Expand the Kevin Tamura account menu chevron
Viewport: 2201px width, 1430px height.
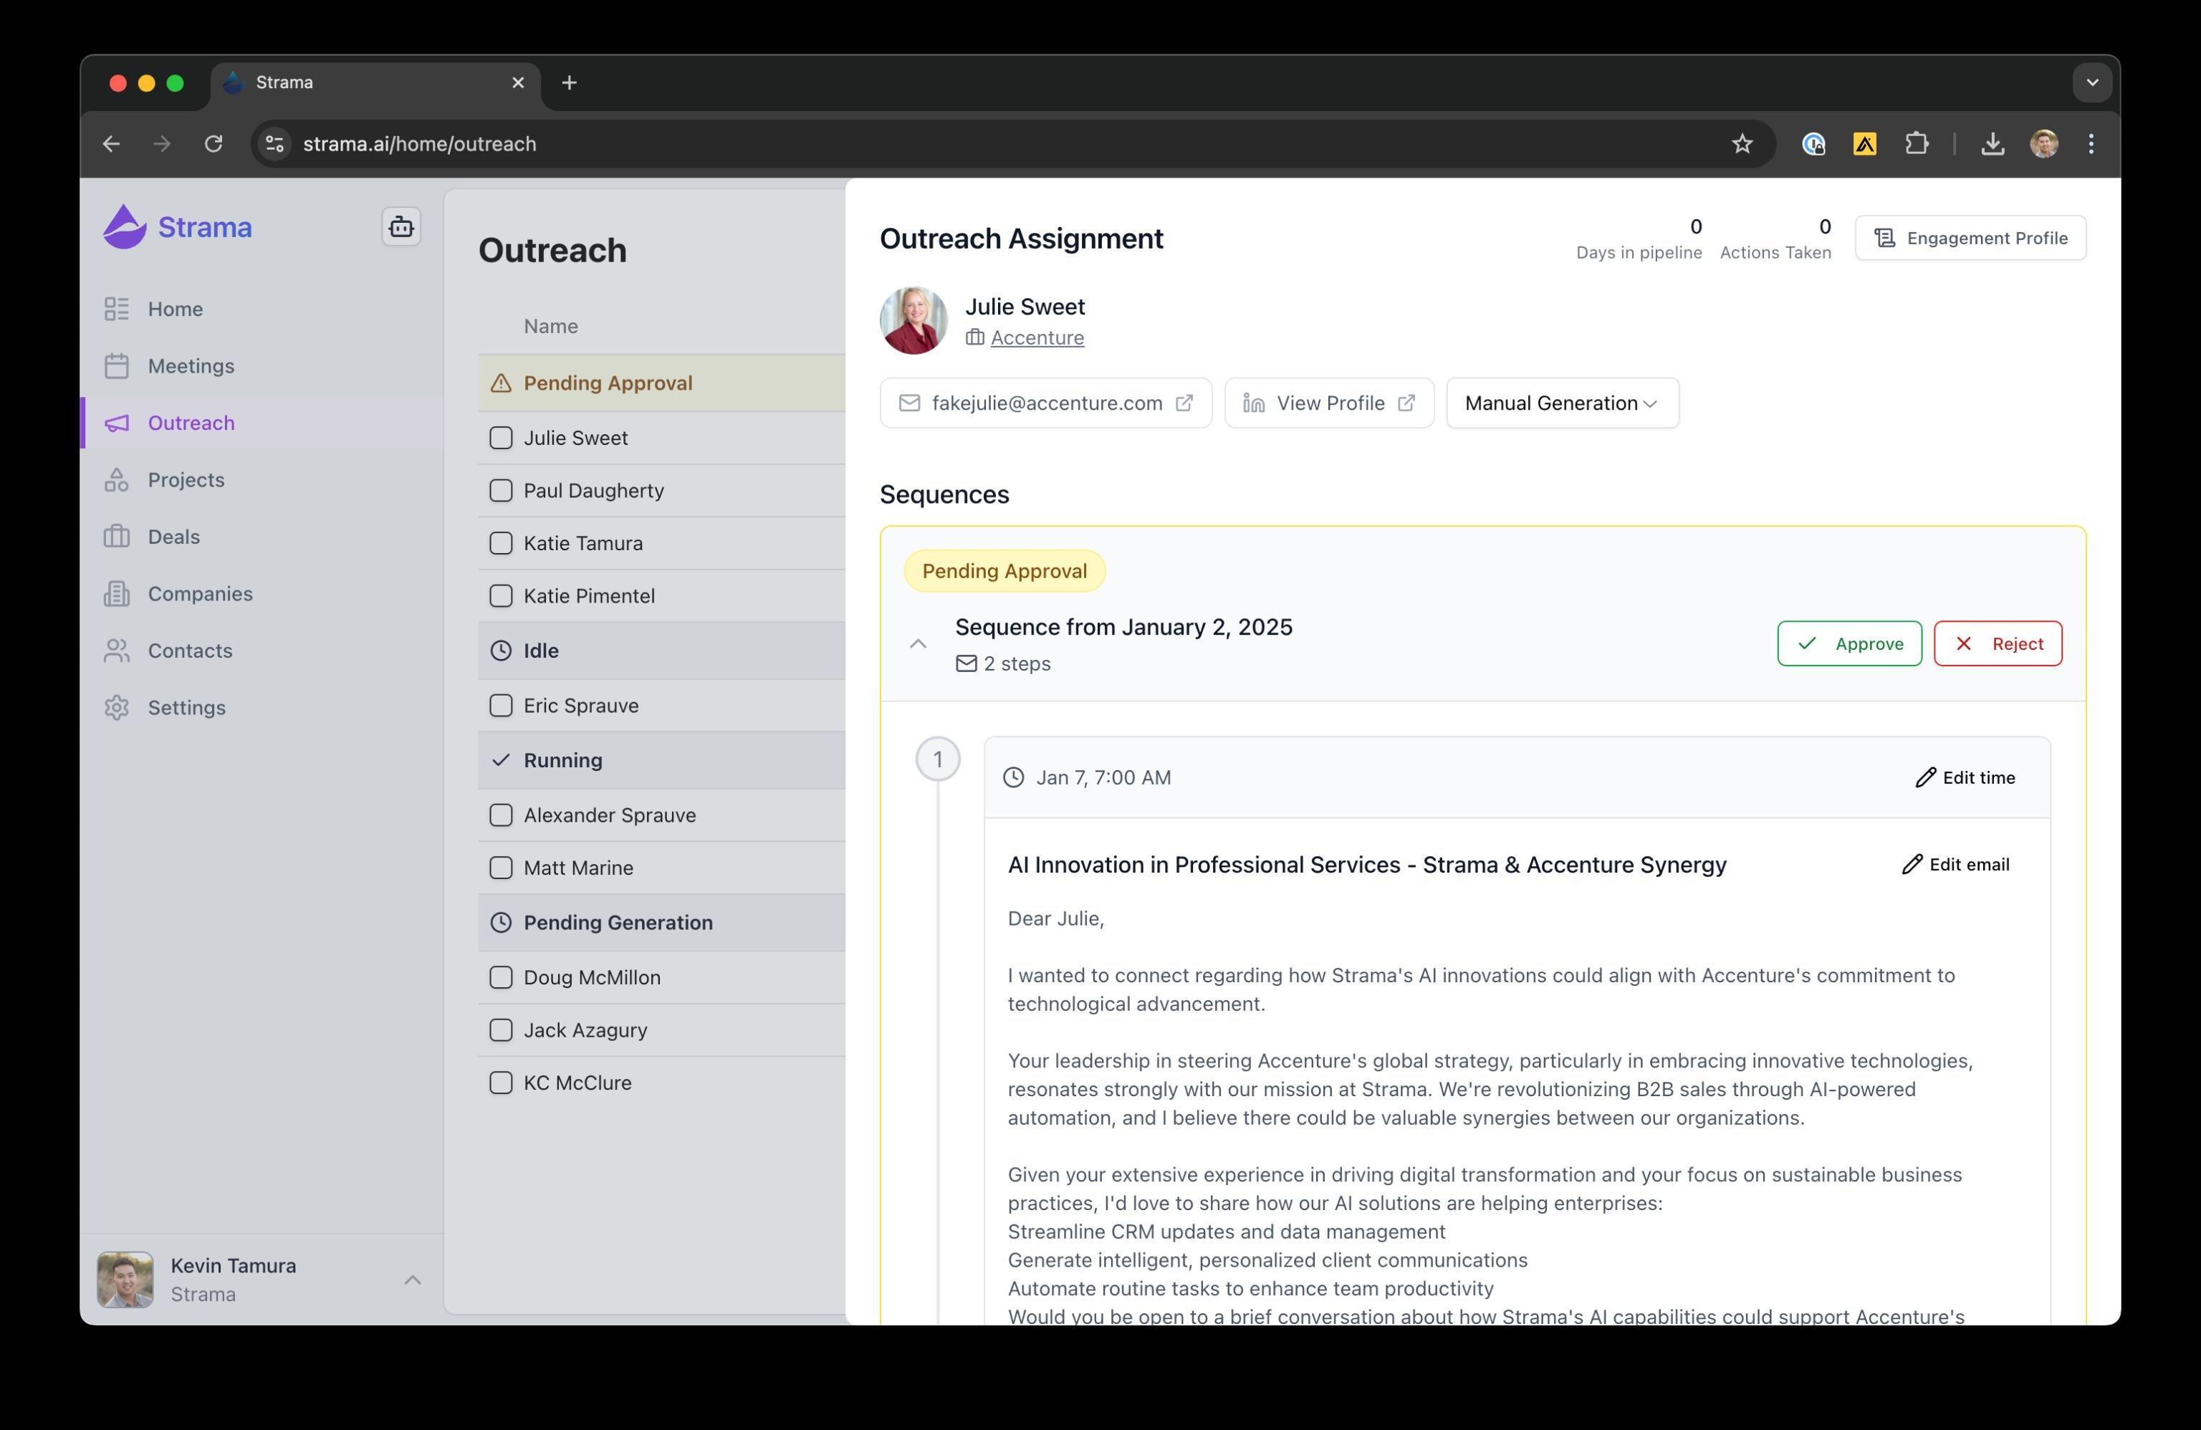(413, 1280)
